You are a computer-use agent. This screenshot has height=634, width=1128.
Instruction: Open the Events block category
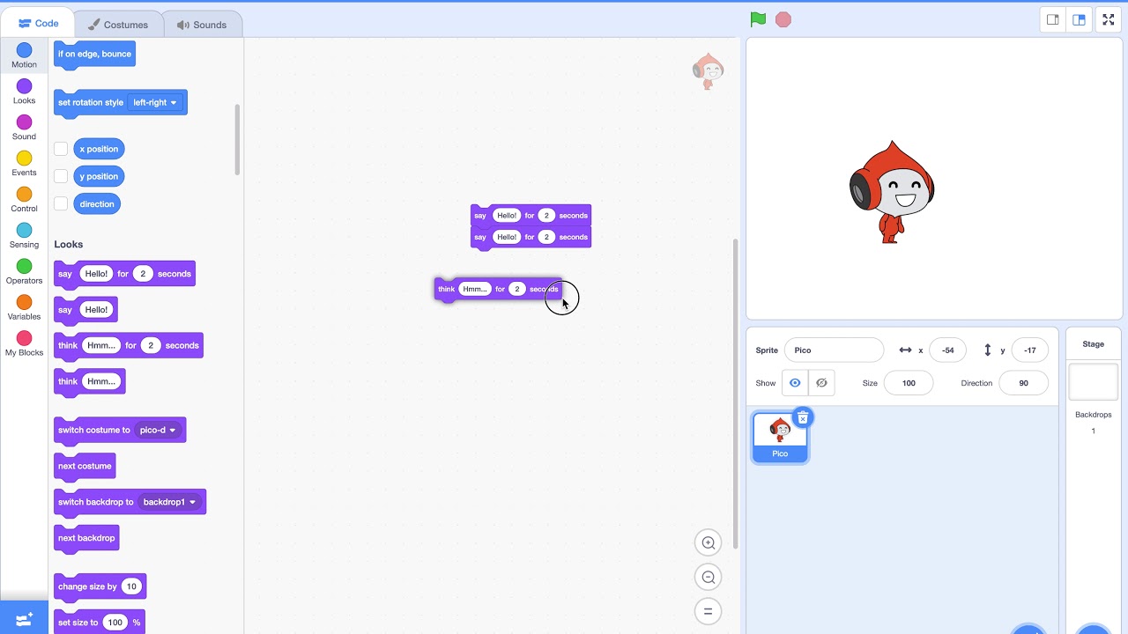[24, 158]
